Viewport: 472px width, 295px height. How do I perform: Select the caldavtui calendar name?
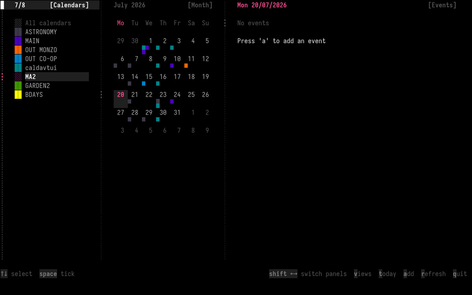pos(41,68)
